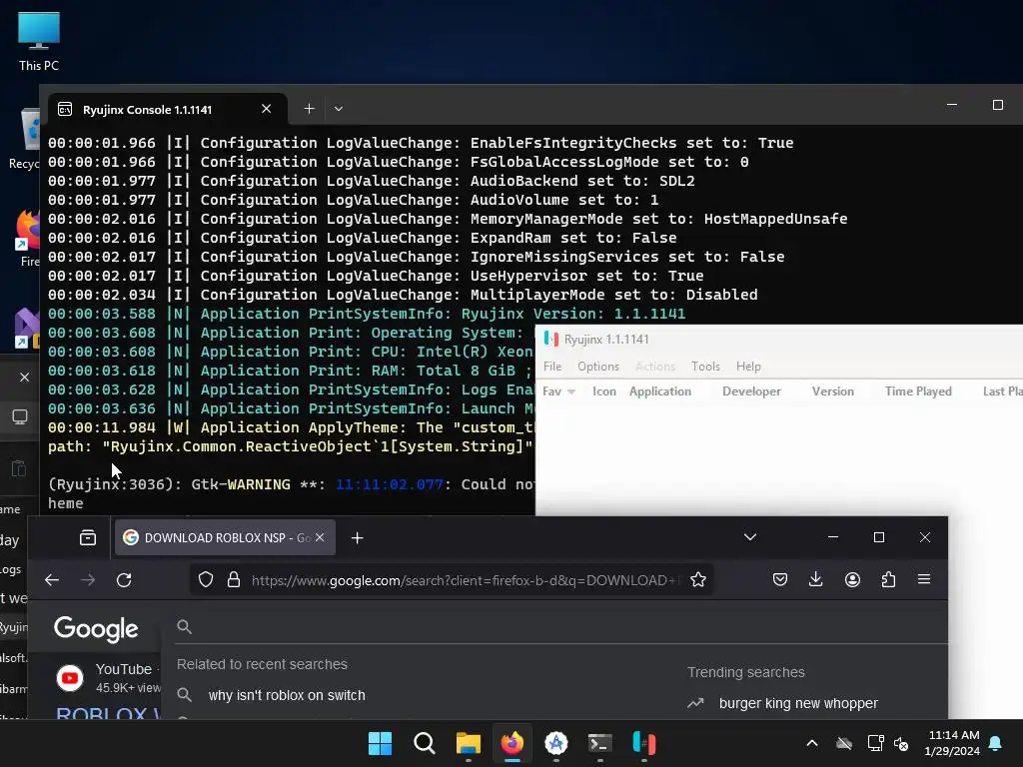Image resolution: width=1023 pixels, height=767 pixels.
Task: Click the Google logo
Action: [x=96, y=629]
